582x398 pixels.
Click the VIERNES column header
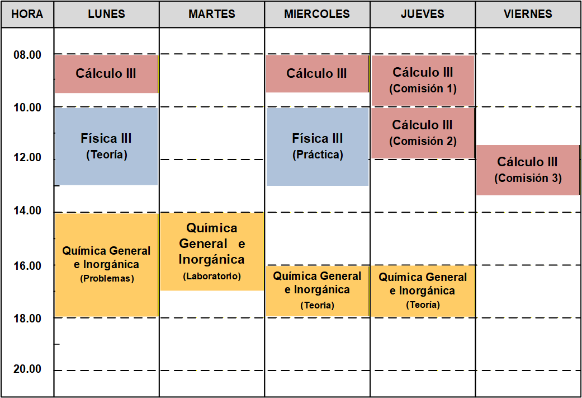click(528, 14)
